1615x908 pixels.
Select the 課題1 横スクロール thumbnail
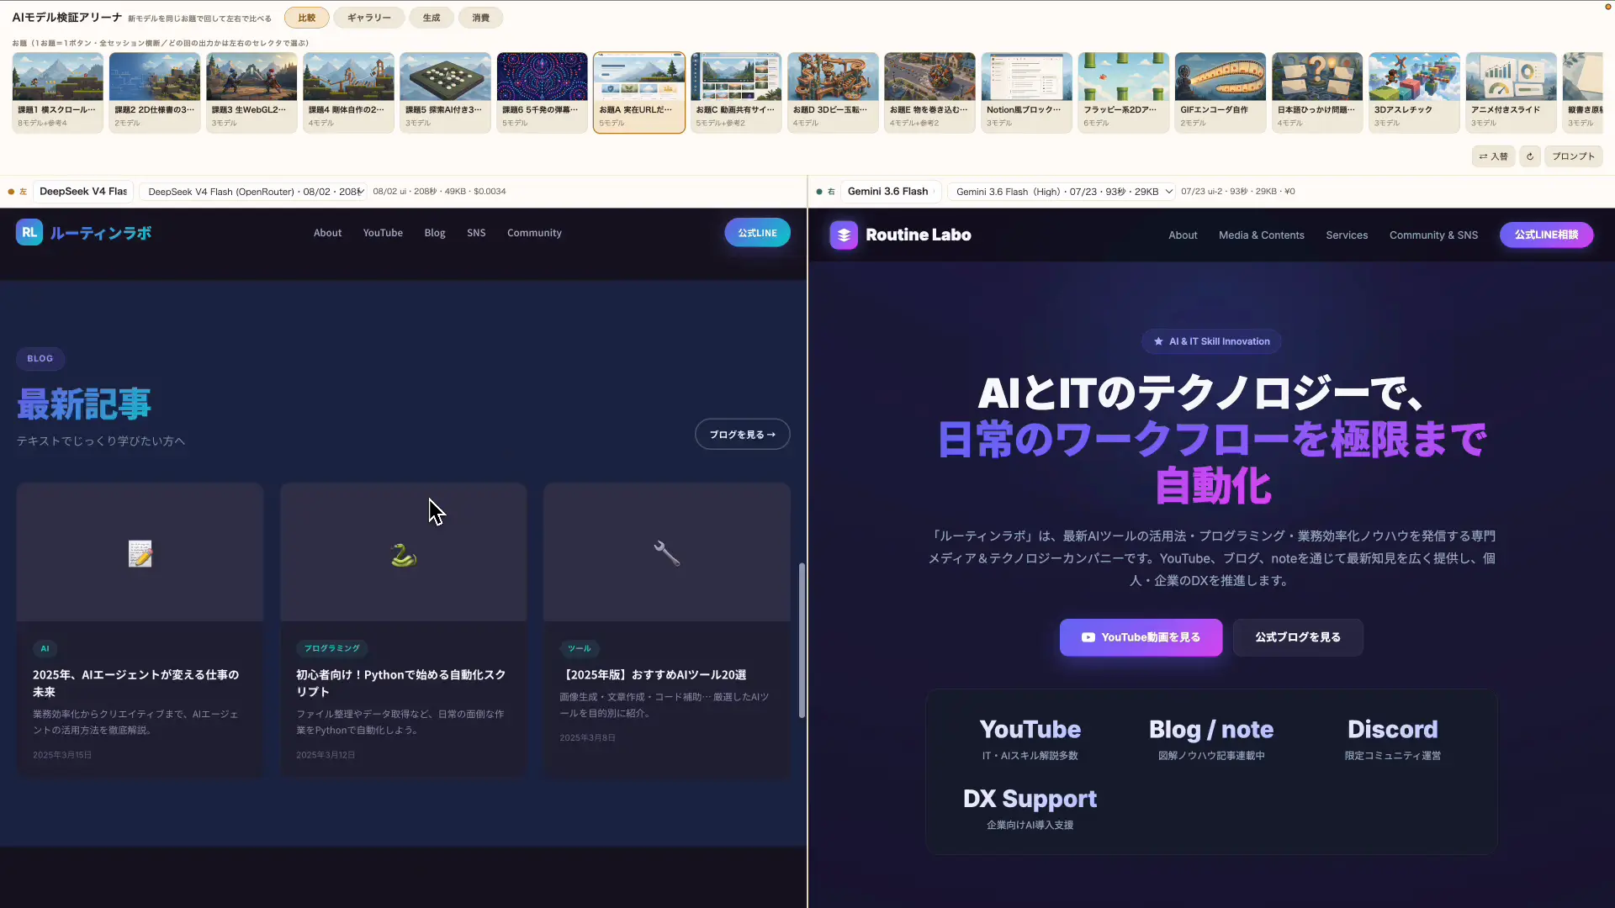point(58,92)
